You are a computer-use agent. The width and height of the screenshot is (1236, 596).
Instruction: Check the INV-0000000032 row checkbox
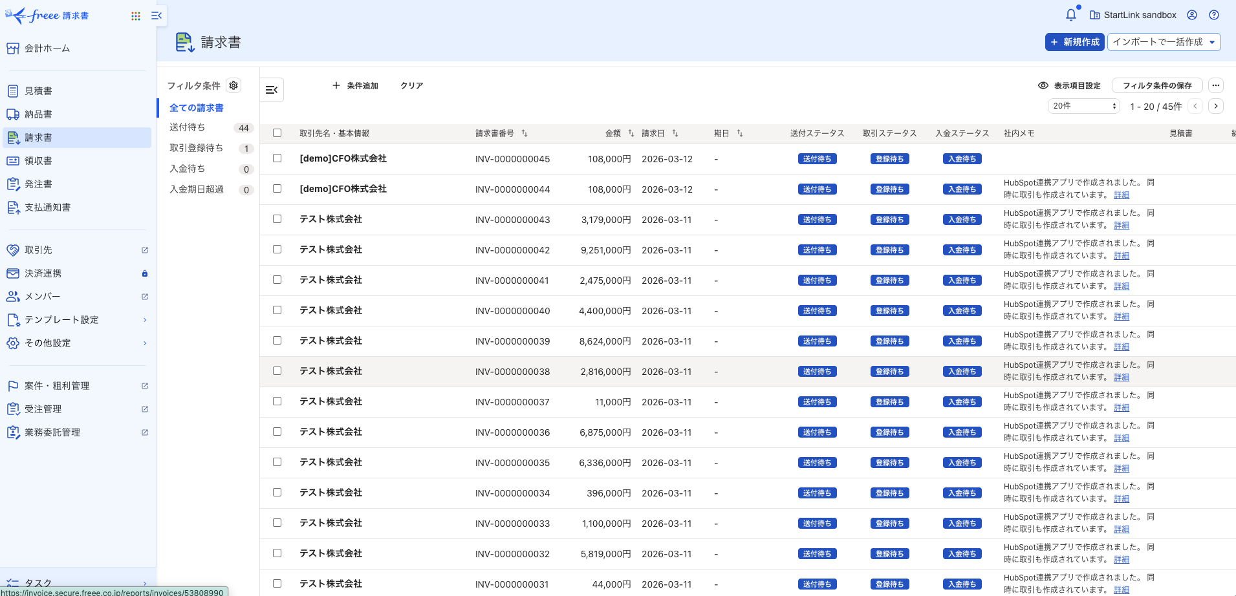coord(277,553)
